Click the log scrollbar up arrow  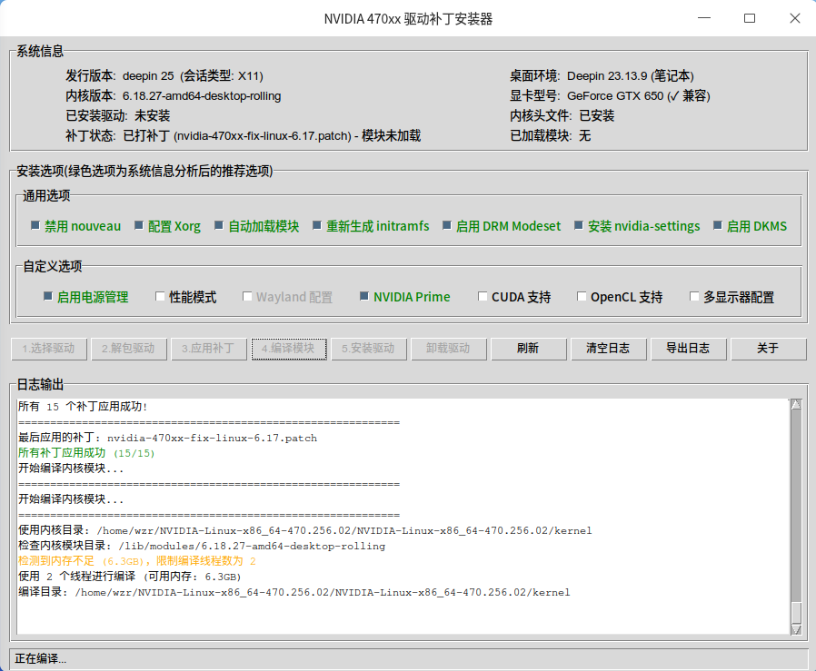796,404
